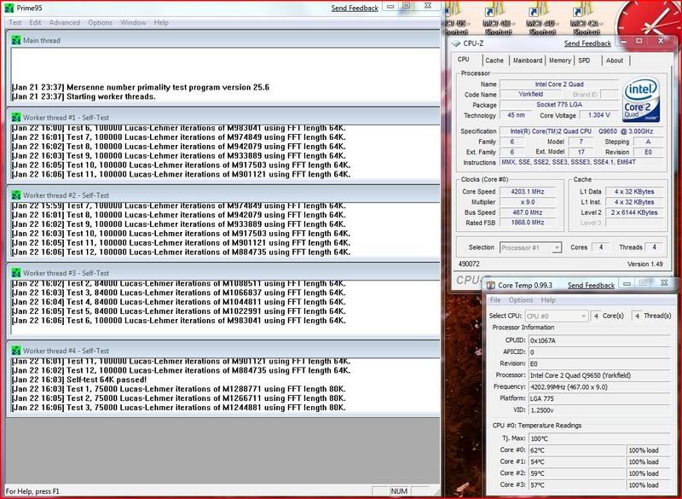Switch to the Memory tab in CPU-Z
682x499 pixels.
click(x=560, y=61)
